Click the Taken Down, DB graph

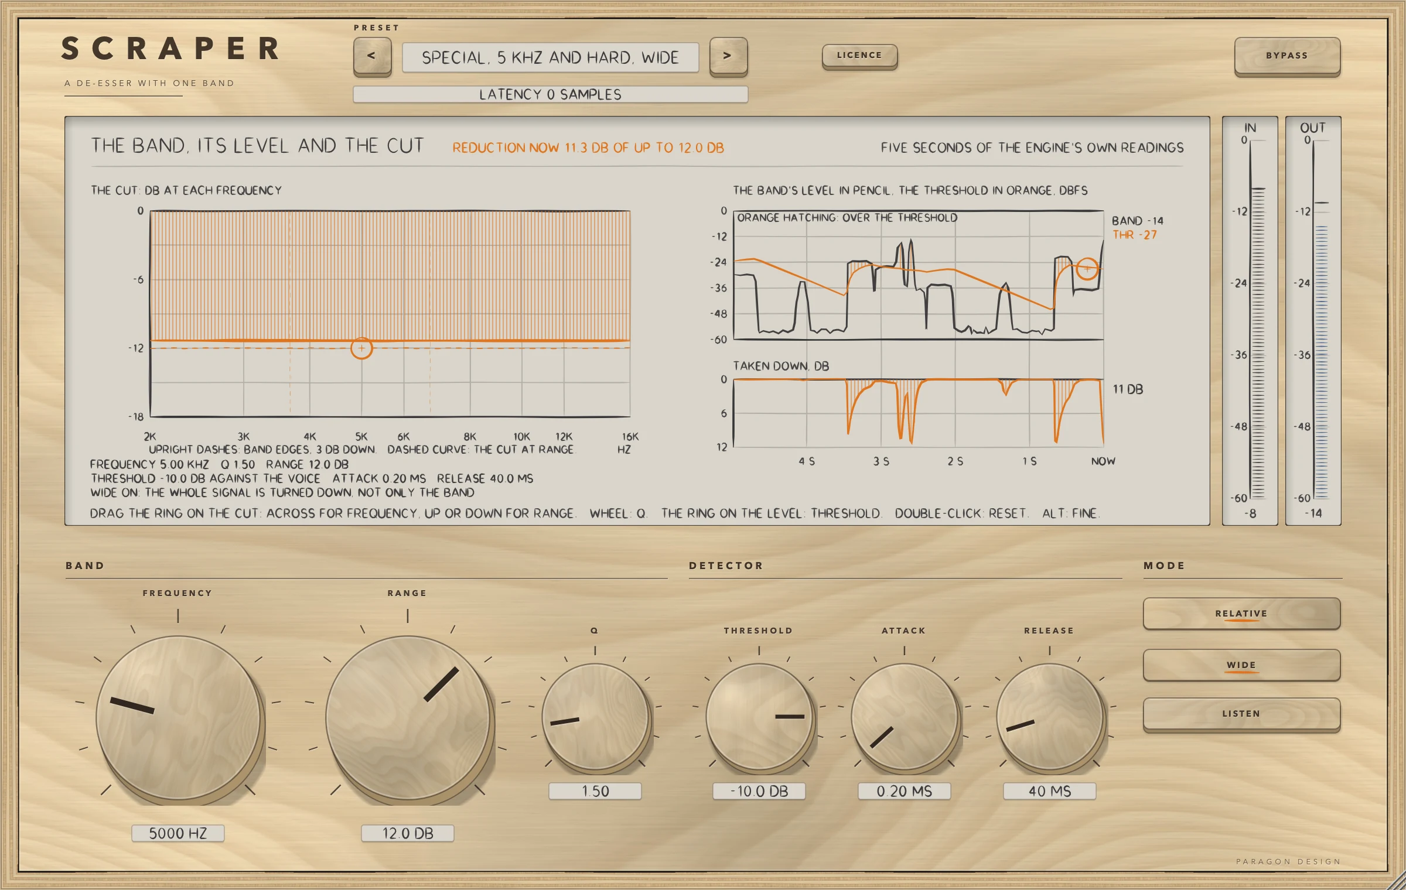tap(919, 413)
